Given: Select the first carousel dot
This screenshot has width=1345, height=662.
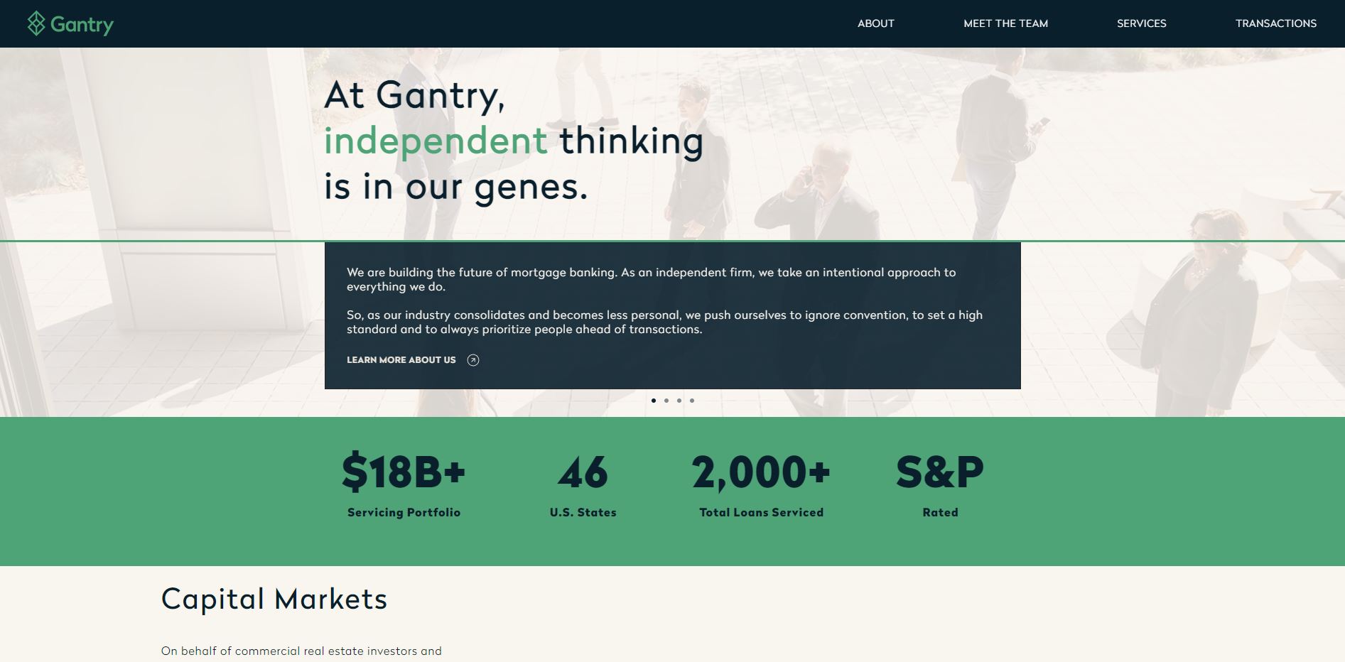Looking at the screenshot, I should (x=654, y=400).
